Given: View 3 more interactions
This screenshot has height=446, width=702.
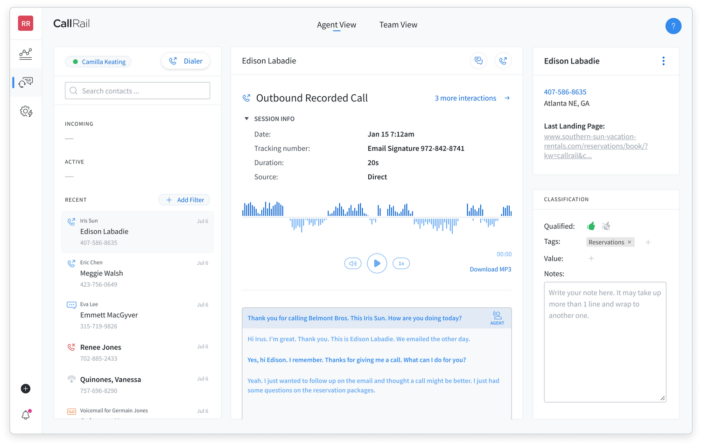Looking at the screenshot, I should point(465,98).
